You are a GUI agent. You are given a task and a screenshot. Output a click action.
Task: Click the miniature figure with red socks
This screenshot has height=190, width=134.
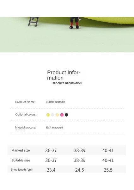pyautogui.click(x=75, y=23)
